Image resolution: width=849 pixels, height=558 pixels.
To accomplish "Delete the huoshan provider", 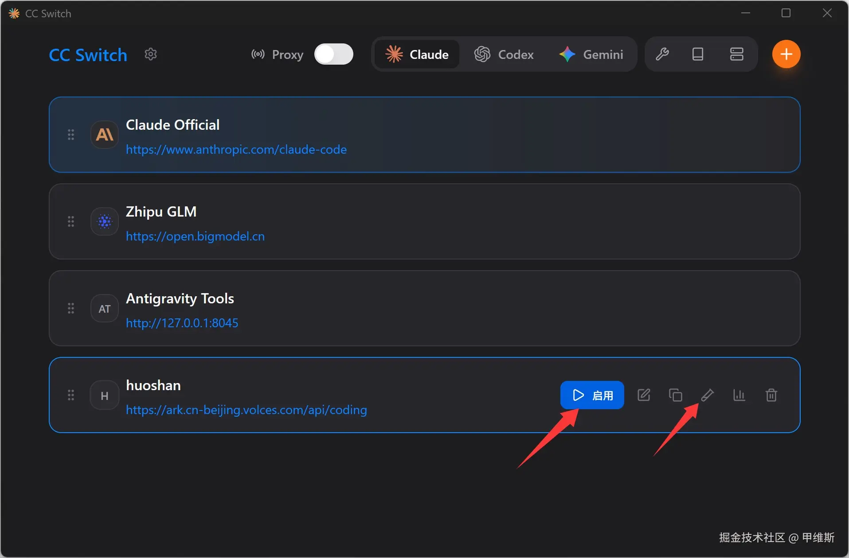I will tap(771, 395).
